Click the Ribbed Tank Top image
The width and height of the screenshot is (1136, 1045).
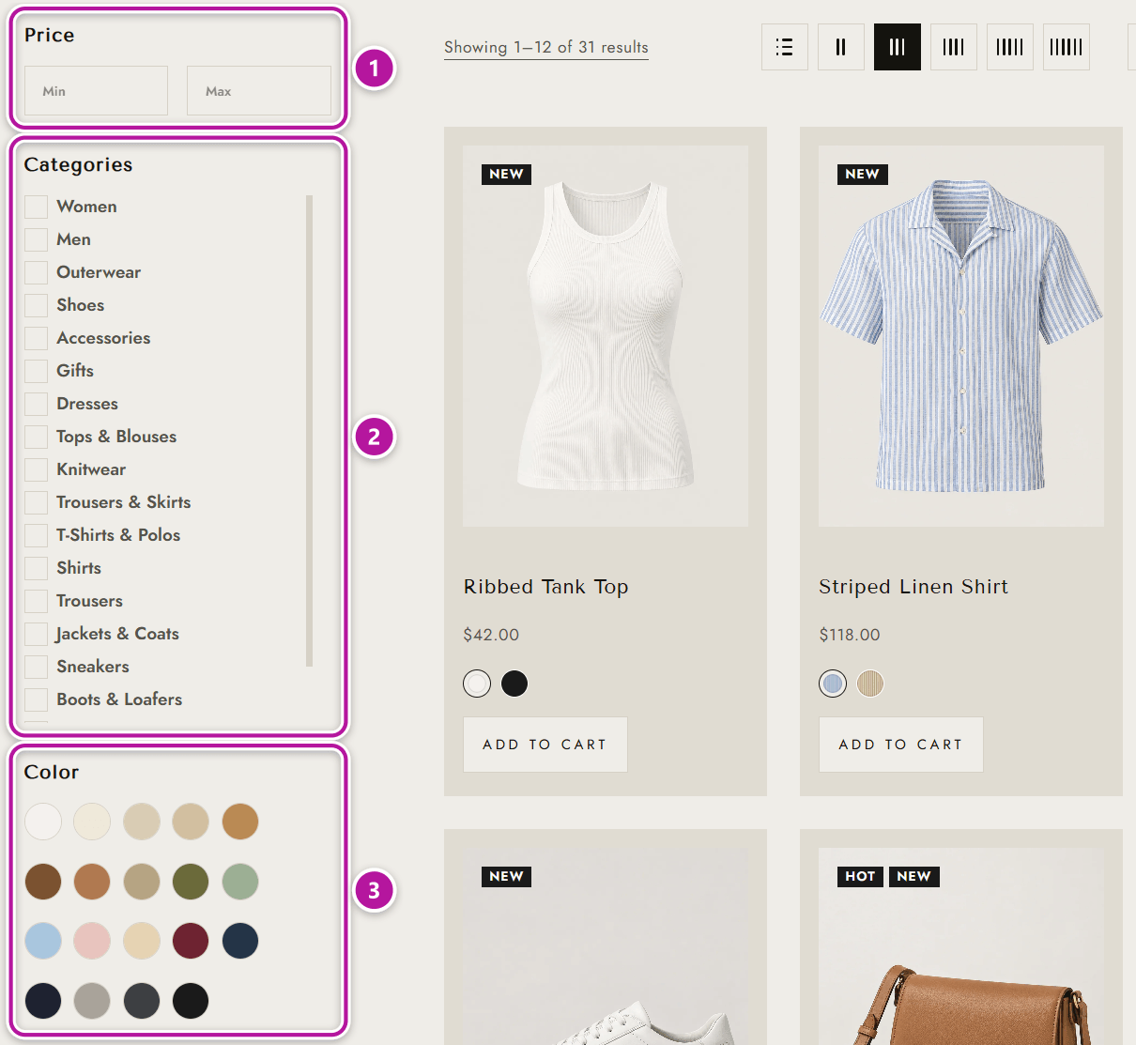606,336
